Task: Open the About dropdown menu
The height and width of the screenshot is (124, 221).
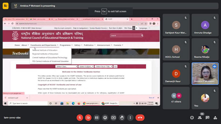Action: coord(25,45)
